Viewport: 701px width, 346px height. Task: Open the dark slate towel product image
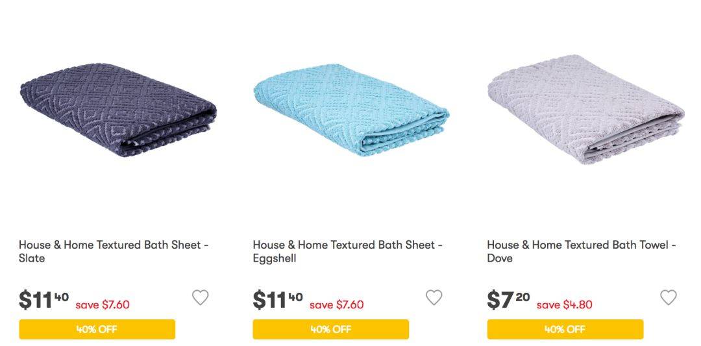point(119,110)
